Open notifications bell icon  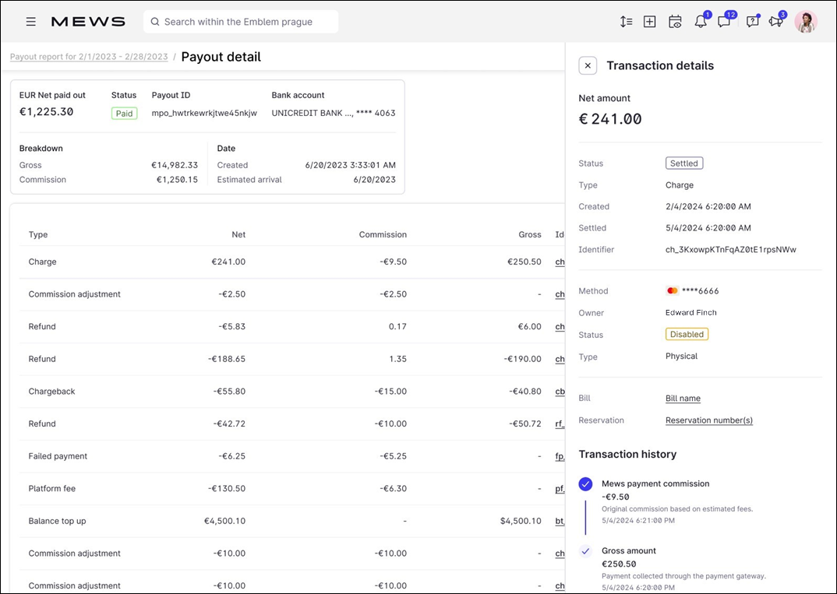(701, 22)
